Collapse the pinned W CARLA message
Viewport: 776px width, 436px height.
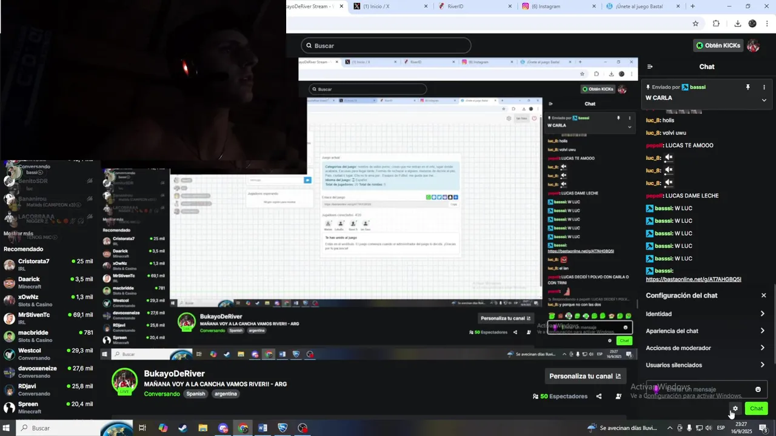click(x=764, y=100)
